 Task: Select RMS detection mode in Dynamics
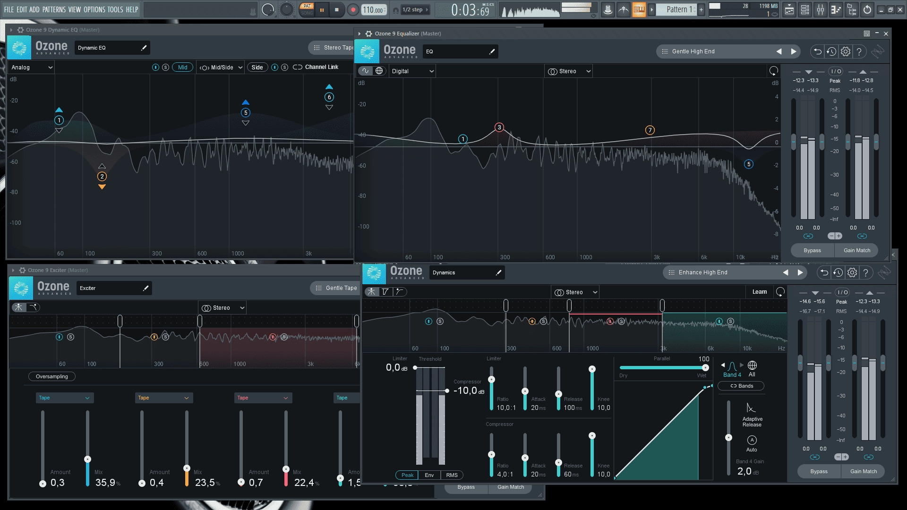[x=452, y=475]
